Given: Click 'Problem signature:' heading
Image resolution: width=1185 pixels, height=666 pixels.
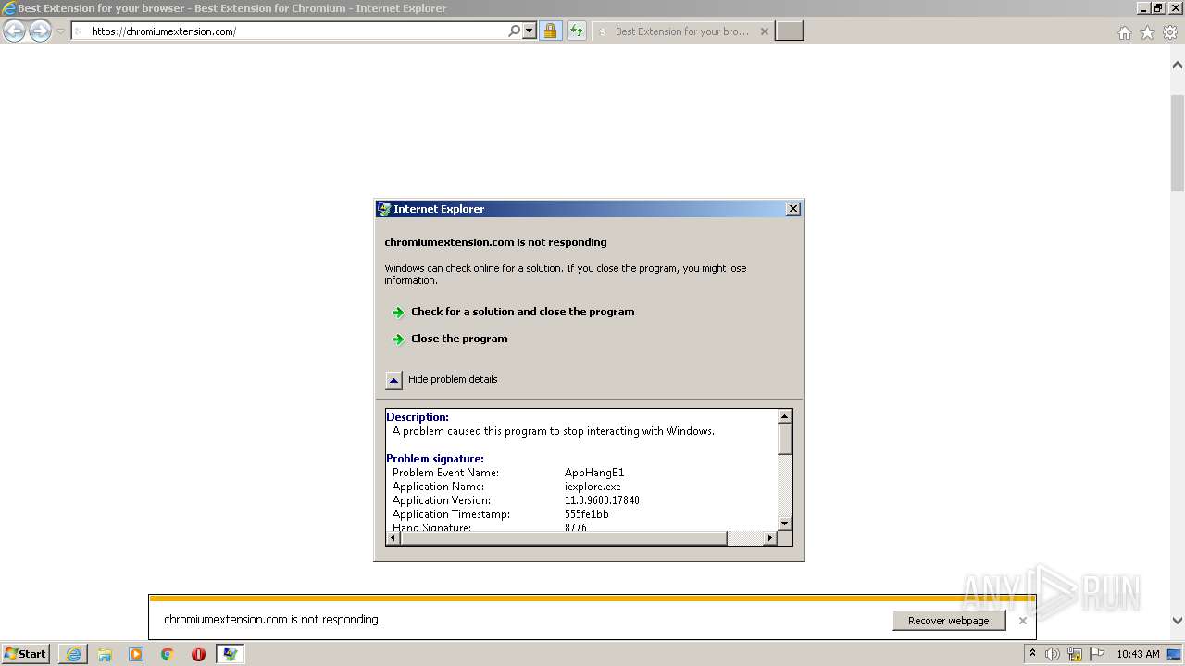Looking at the screenshot, I should tap(435, 459).
